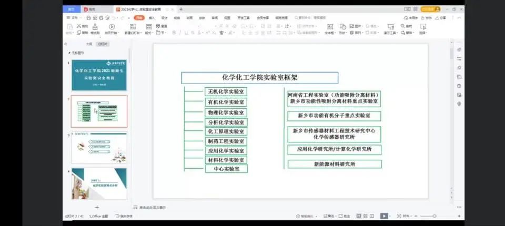Switch to the 插入 Insert ribbon tab

pos(151,17)
